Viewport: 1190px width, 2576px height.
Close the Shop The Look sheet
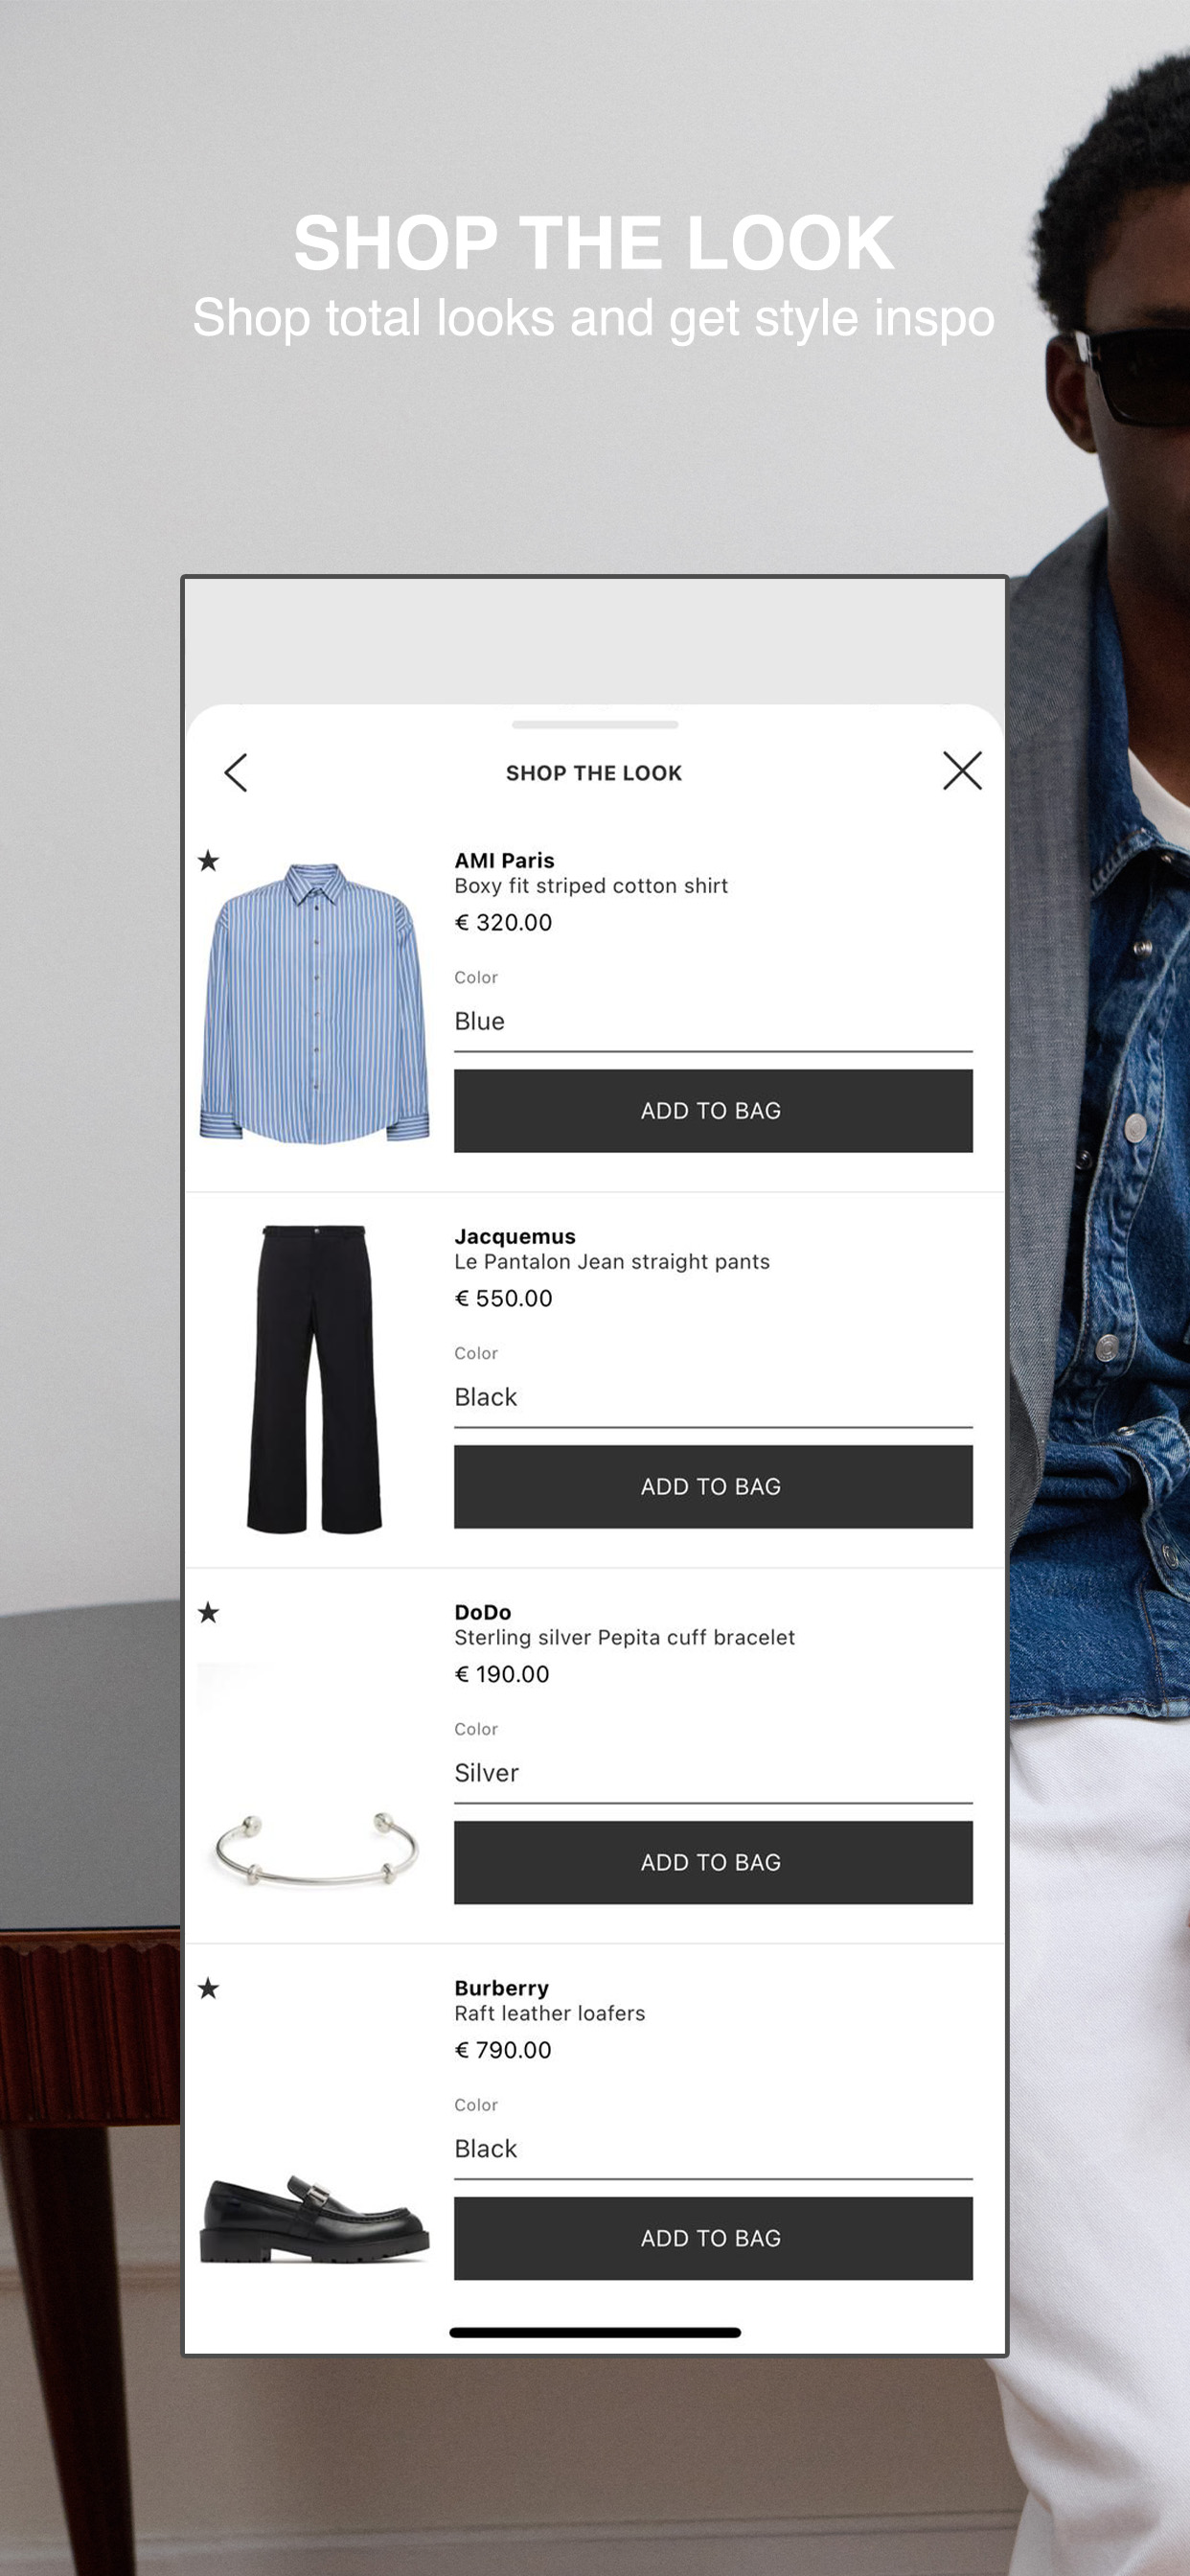point(962,771)
